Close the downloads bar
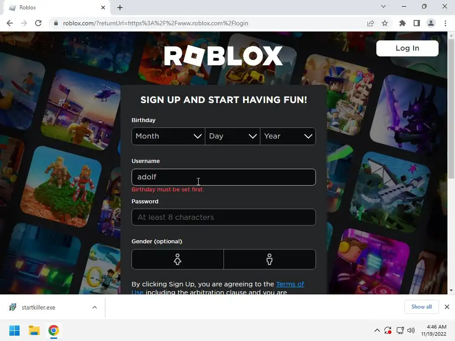Screen dimensions: 455x341 click(447, 307)
